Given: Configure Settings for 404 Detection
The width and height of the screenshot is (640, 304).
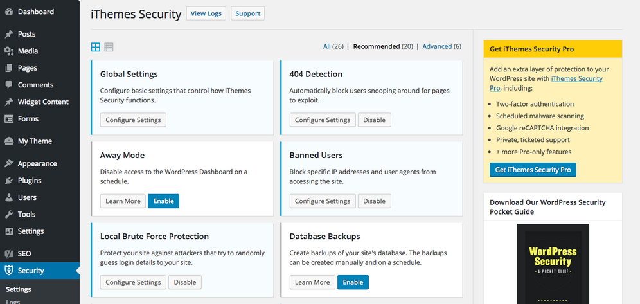Looking at the screenshot, I should [x=323, y=120].
